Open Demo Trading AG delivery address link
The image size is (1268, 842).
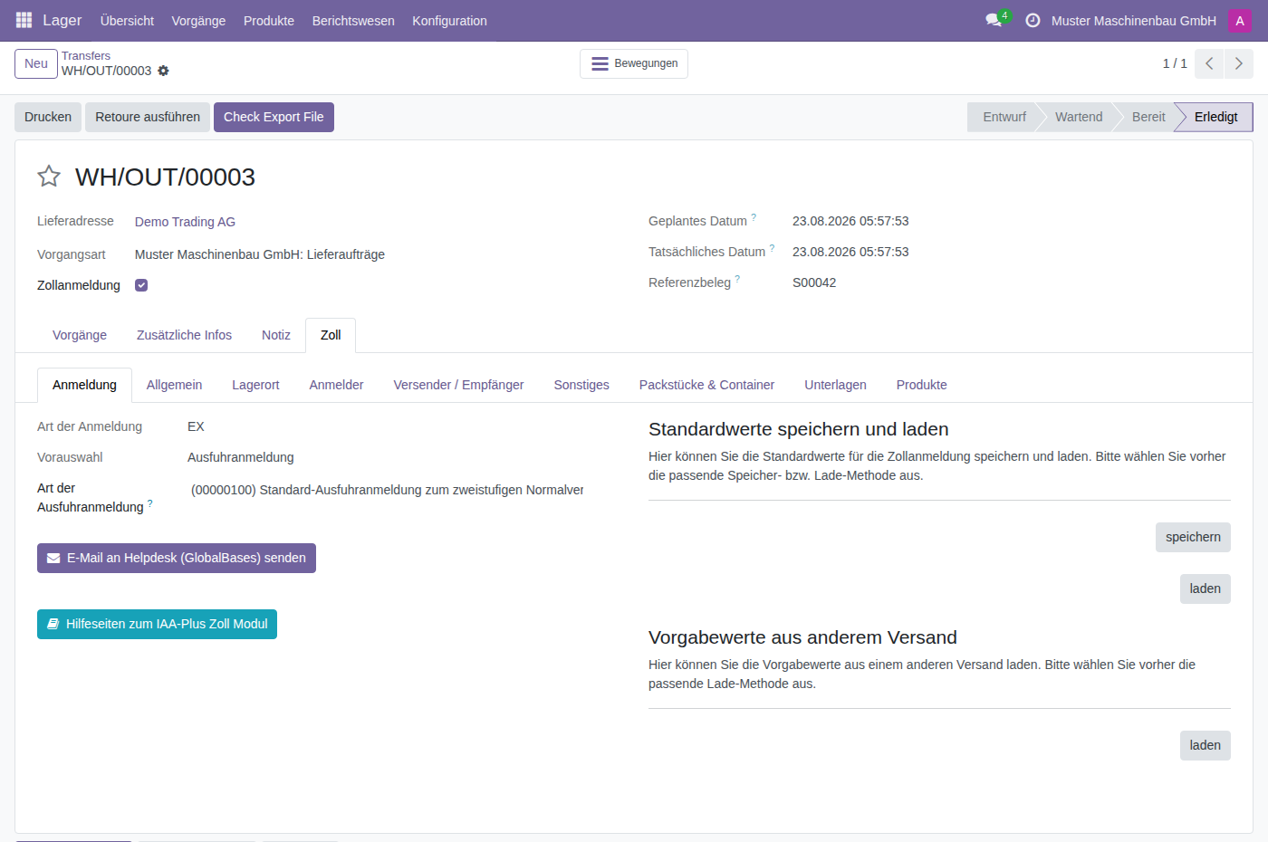(x=185, y=222)
